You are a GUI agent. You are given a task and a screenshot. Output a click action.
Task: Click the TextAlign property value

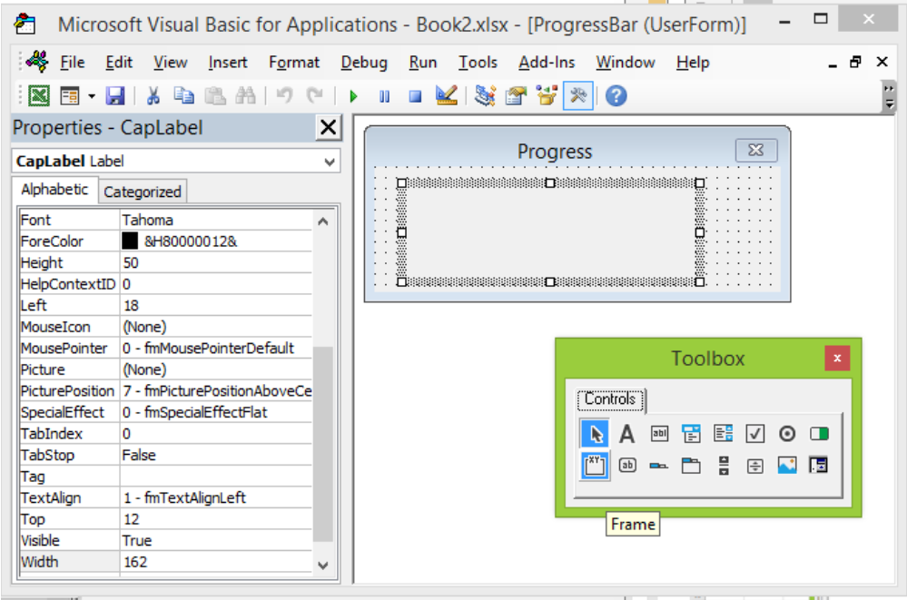coord(216,497)
